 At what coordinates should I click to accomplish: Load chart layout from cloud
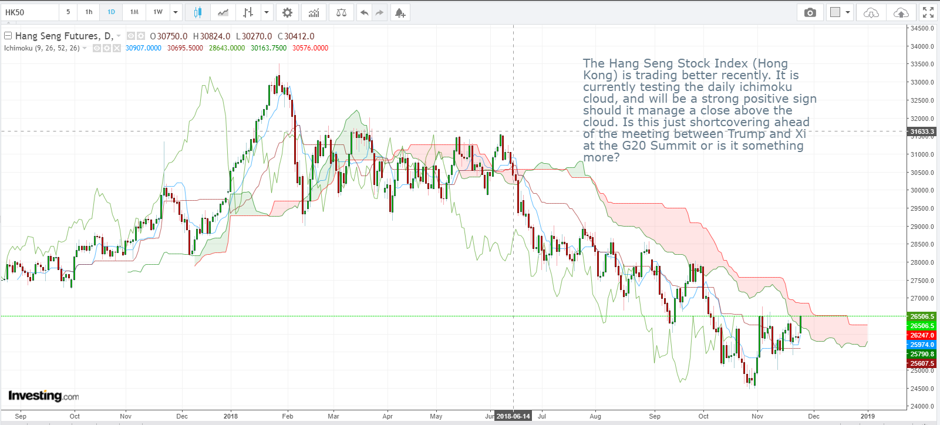[871, 12]
